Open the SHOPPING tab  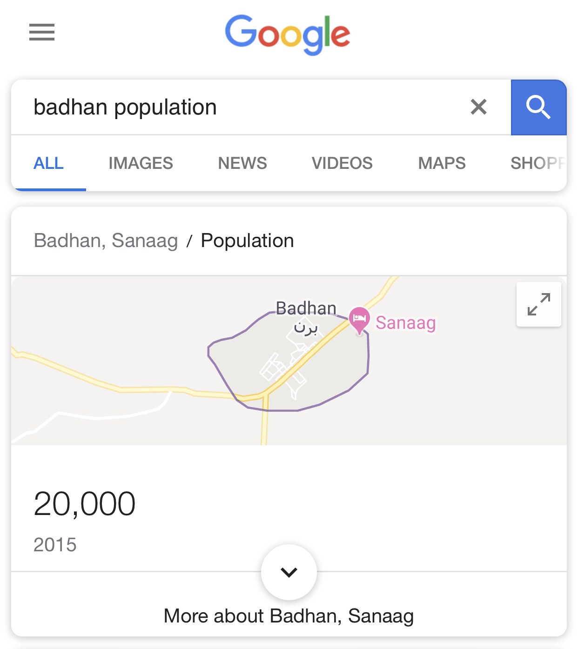point(538,163)
